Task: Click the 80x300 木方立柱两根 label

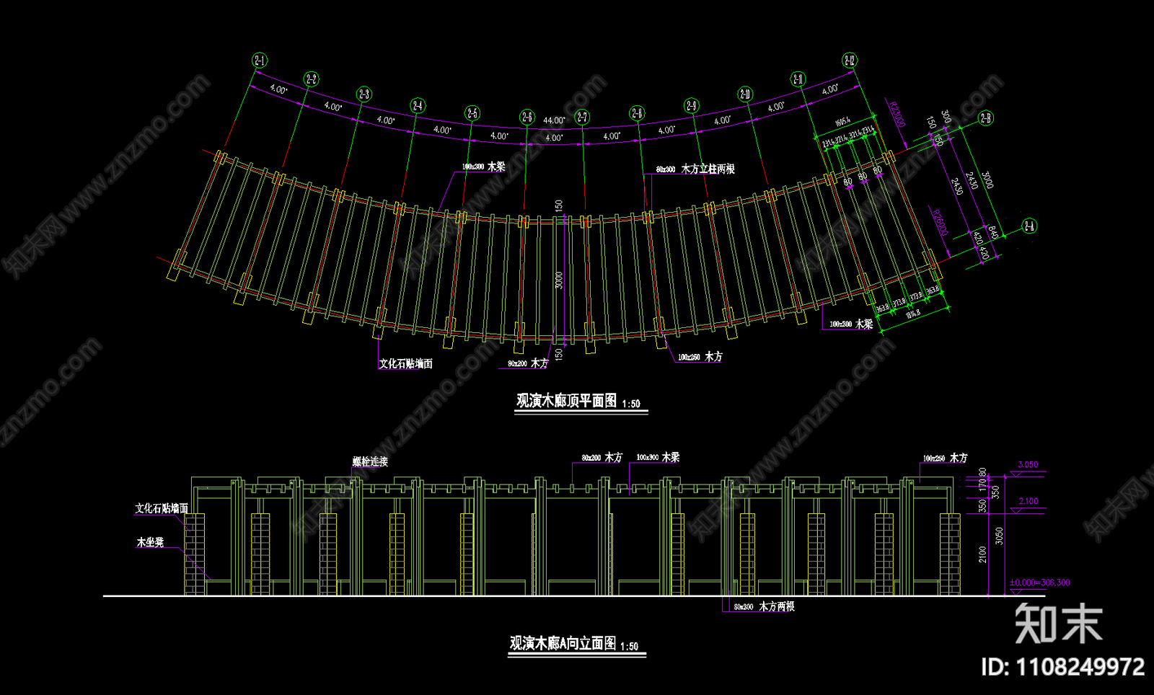Action: pyautogui.click(x=695, y=169)
